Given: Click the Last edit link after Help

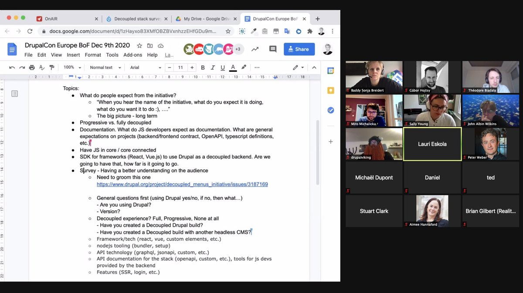Looking at the screenshot, I should [x=169, y=55].
